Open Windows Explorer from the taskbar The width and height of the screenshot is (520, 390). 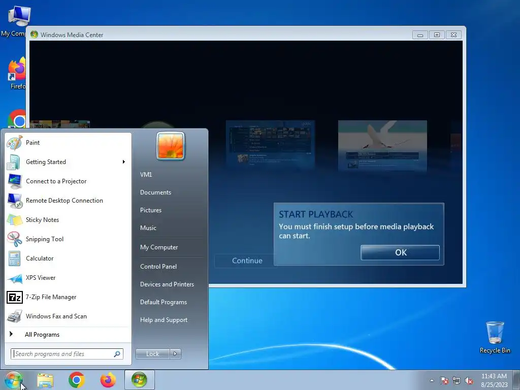45,380
